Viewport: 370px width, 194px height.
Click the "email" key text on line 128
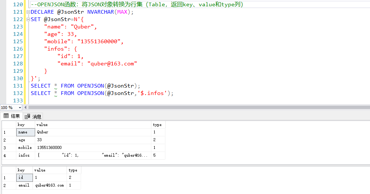coord(69,64)
